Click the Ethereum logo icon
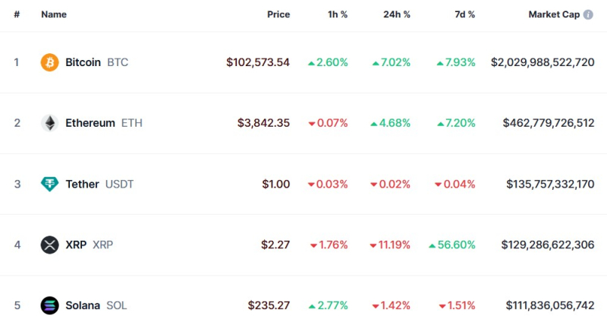Viewport: 607px width, 331px height. tap(49, 123)
